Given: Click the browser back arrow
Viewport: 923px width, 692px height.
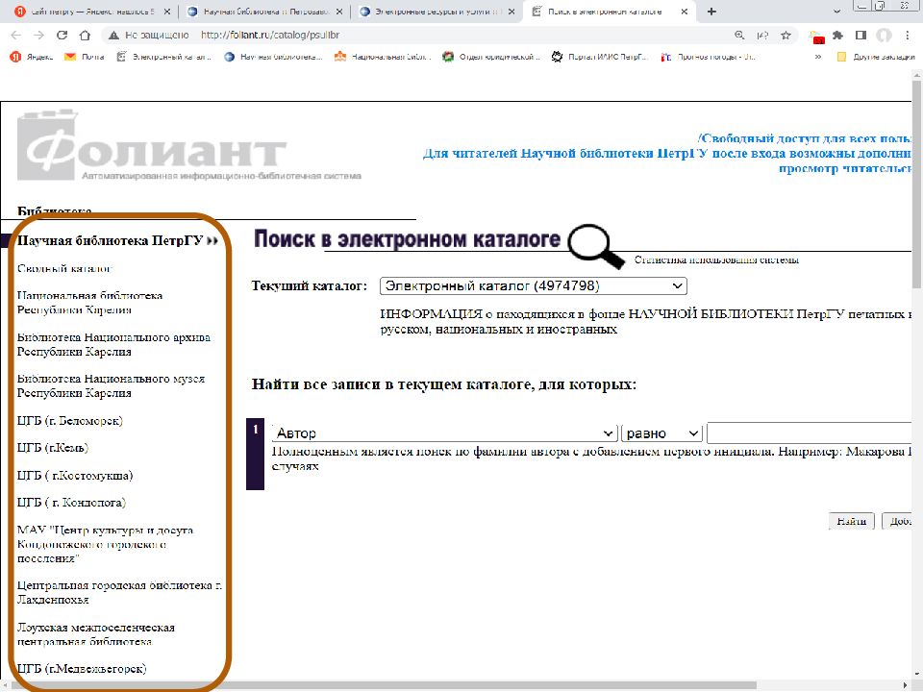Looking at the screenshot, I should (15, 35).
